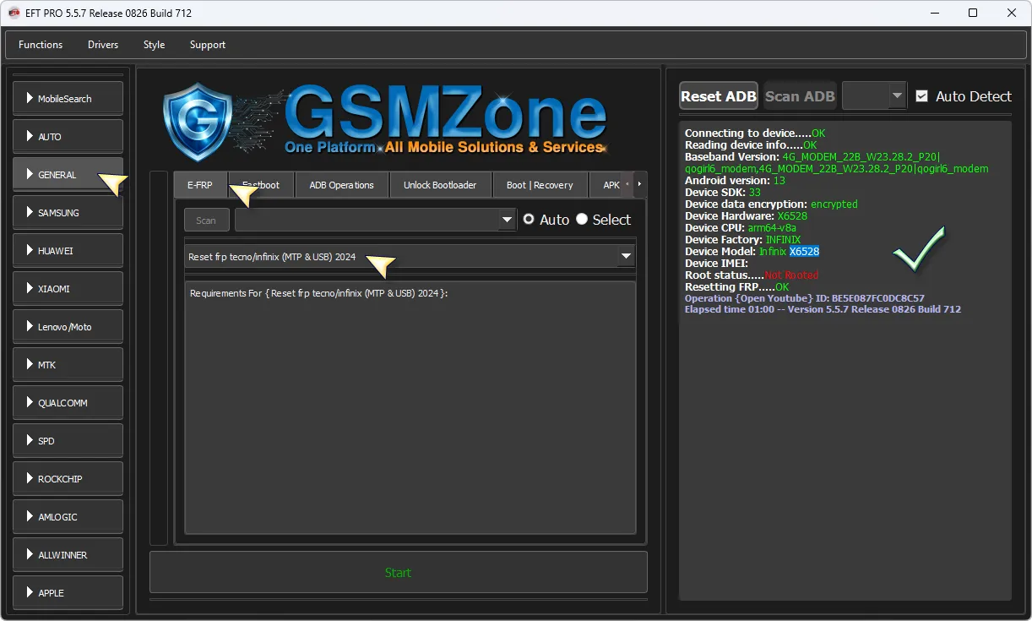Click the Scan ADB button
This screenshot has height=621, width=1032.
pos(800,95)
